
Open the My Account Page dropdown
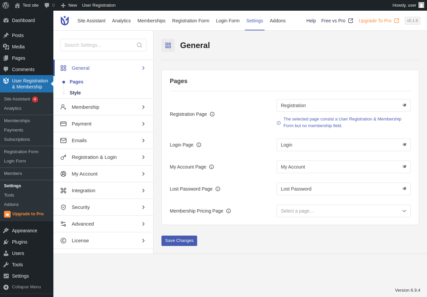click(344, 167)
